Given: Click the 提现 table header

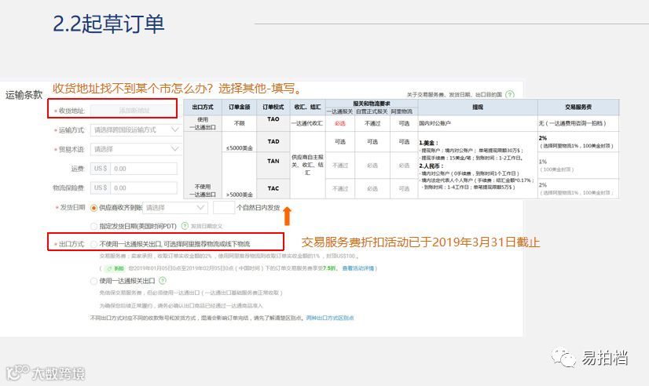Looking at the screenshot, I should coord(478,107).
